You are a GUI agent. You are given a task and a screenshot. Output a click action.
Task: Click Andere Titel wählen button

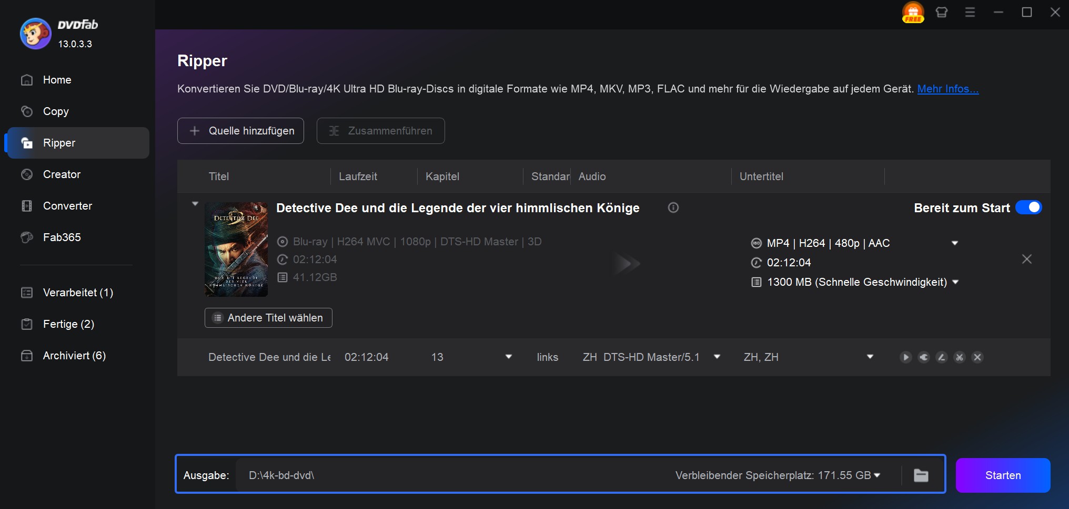268,318
